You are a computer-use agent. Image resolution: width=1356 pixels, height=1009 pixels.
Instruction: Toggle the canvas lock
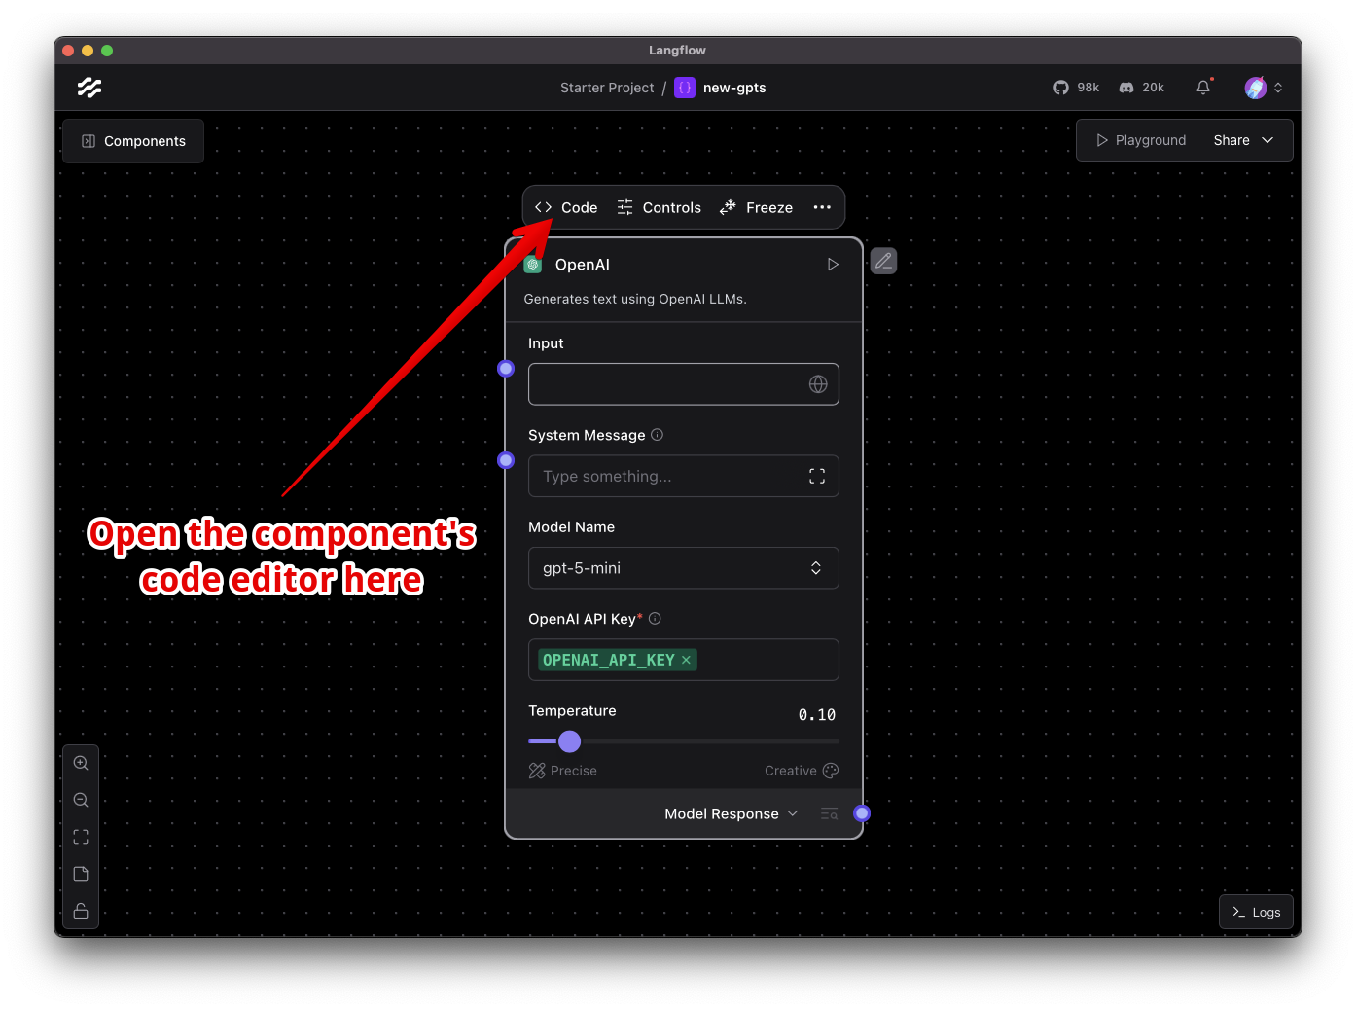point(81,911)
